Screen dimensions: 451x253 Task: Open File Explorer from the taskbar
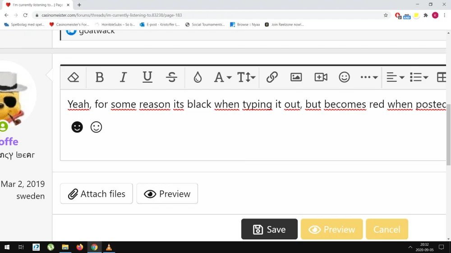point(65,247)
